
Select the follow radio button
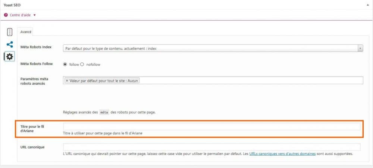65,64
